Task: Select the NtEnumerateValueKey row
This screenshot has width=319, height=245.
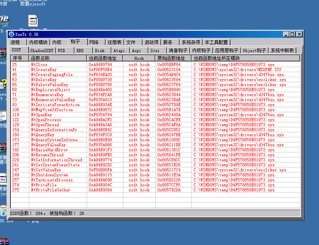Action: [x=155, y=100]
